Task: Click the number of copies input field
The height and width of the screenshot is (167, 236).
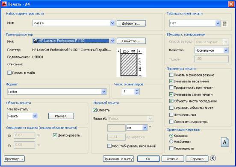Action: pos(128,91)
